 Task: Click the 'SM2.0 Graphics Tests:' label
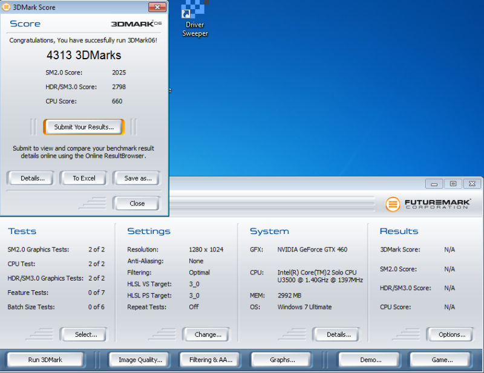[38, 249]
